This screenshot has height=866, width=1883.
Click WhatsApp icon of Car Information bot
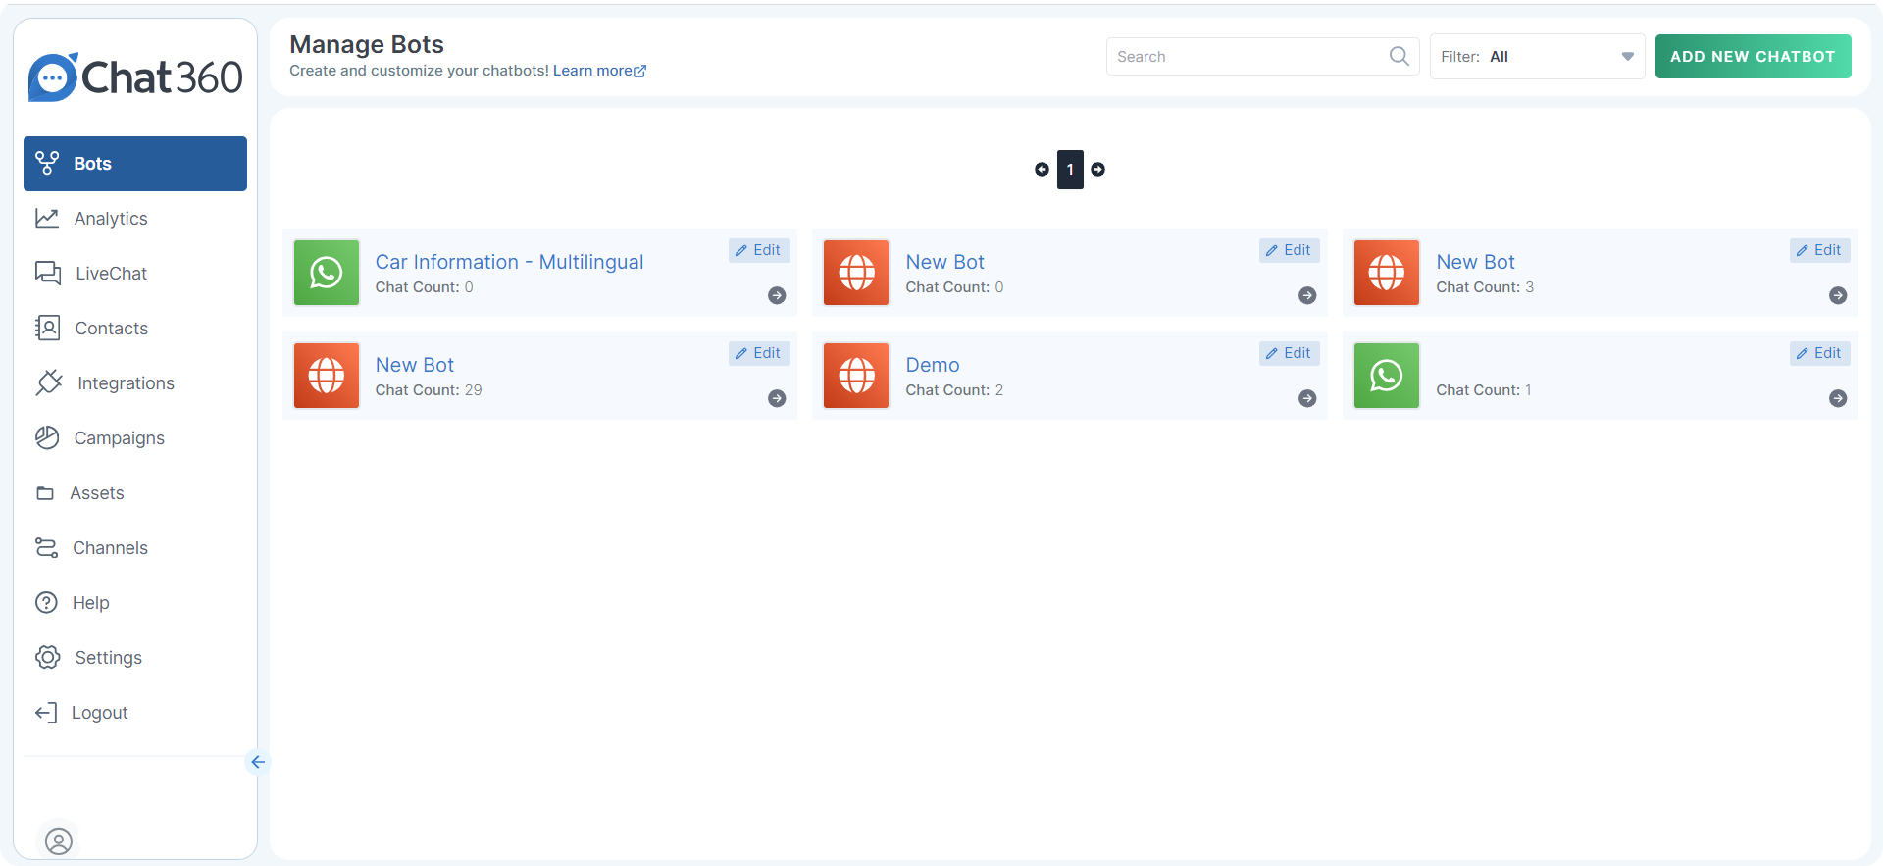(327, 273)
